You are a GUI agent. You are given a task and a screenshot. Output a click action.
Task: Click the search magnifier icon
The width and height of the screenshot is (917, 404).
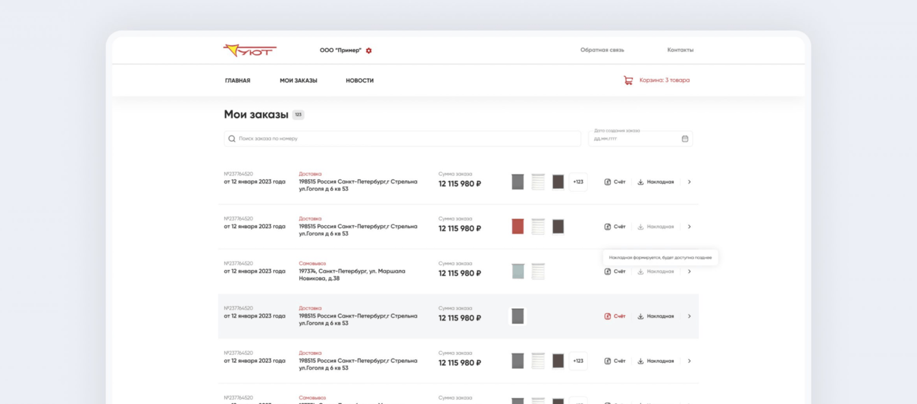232,139
